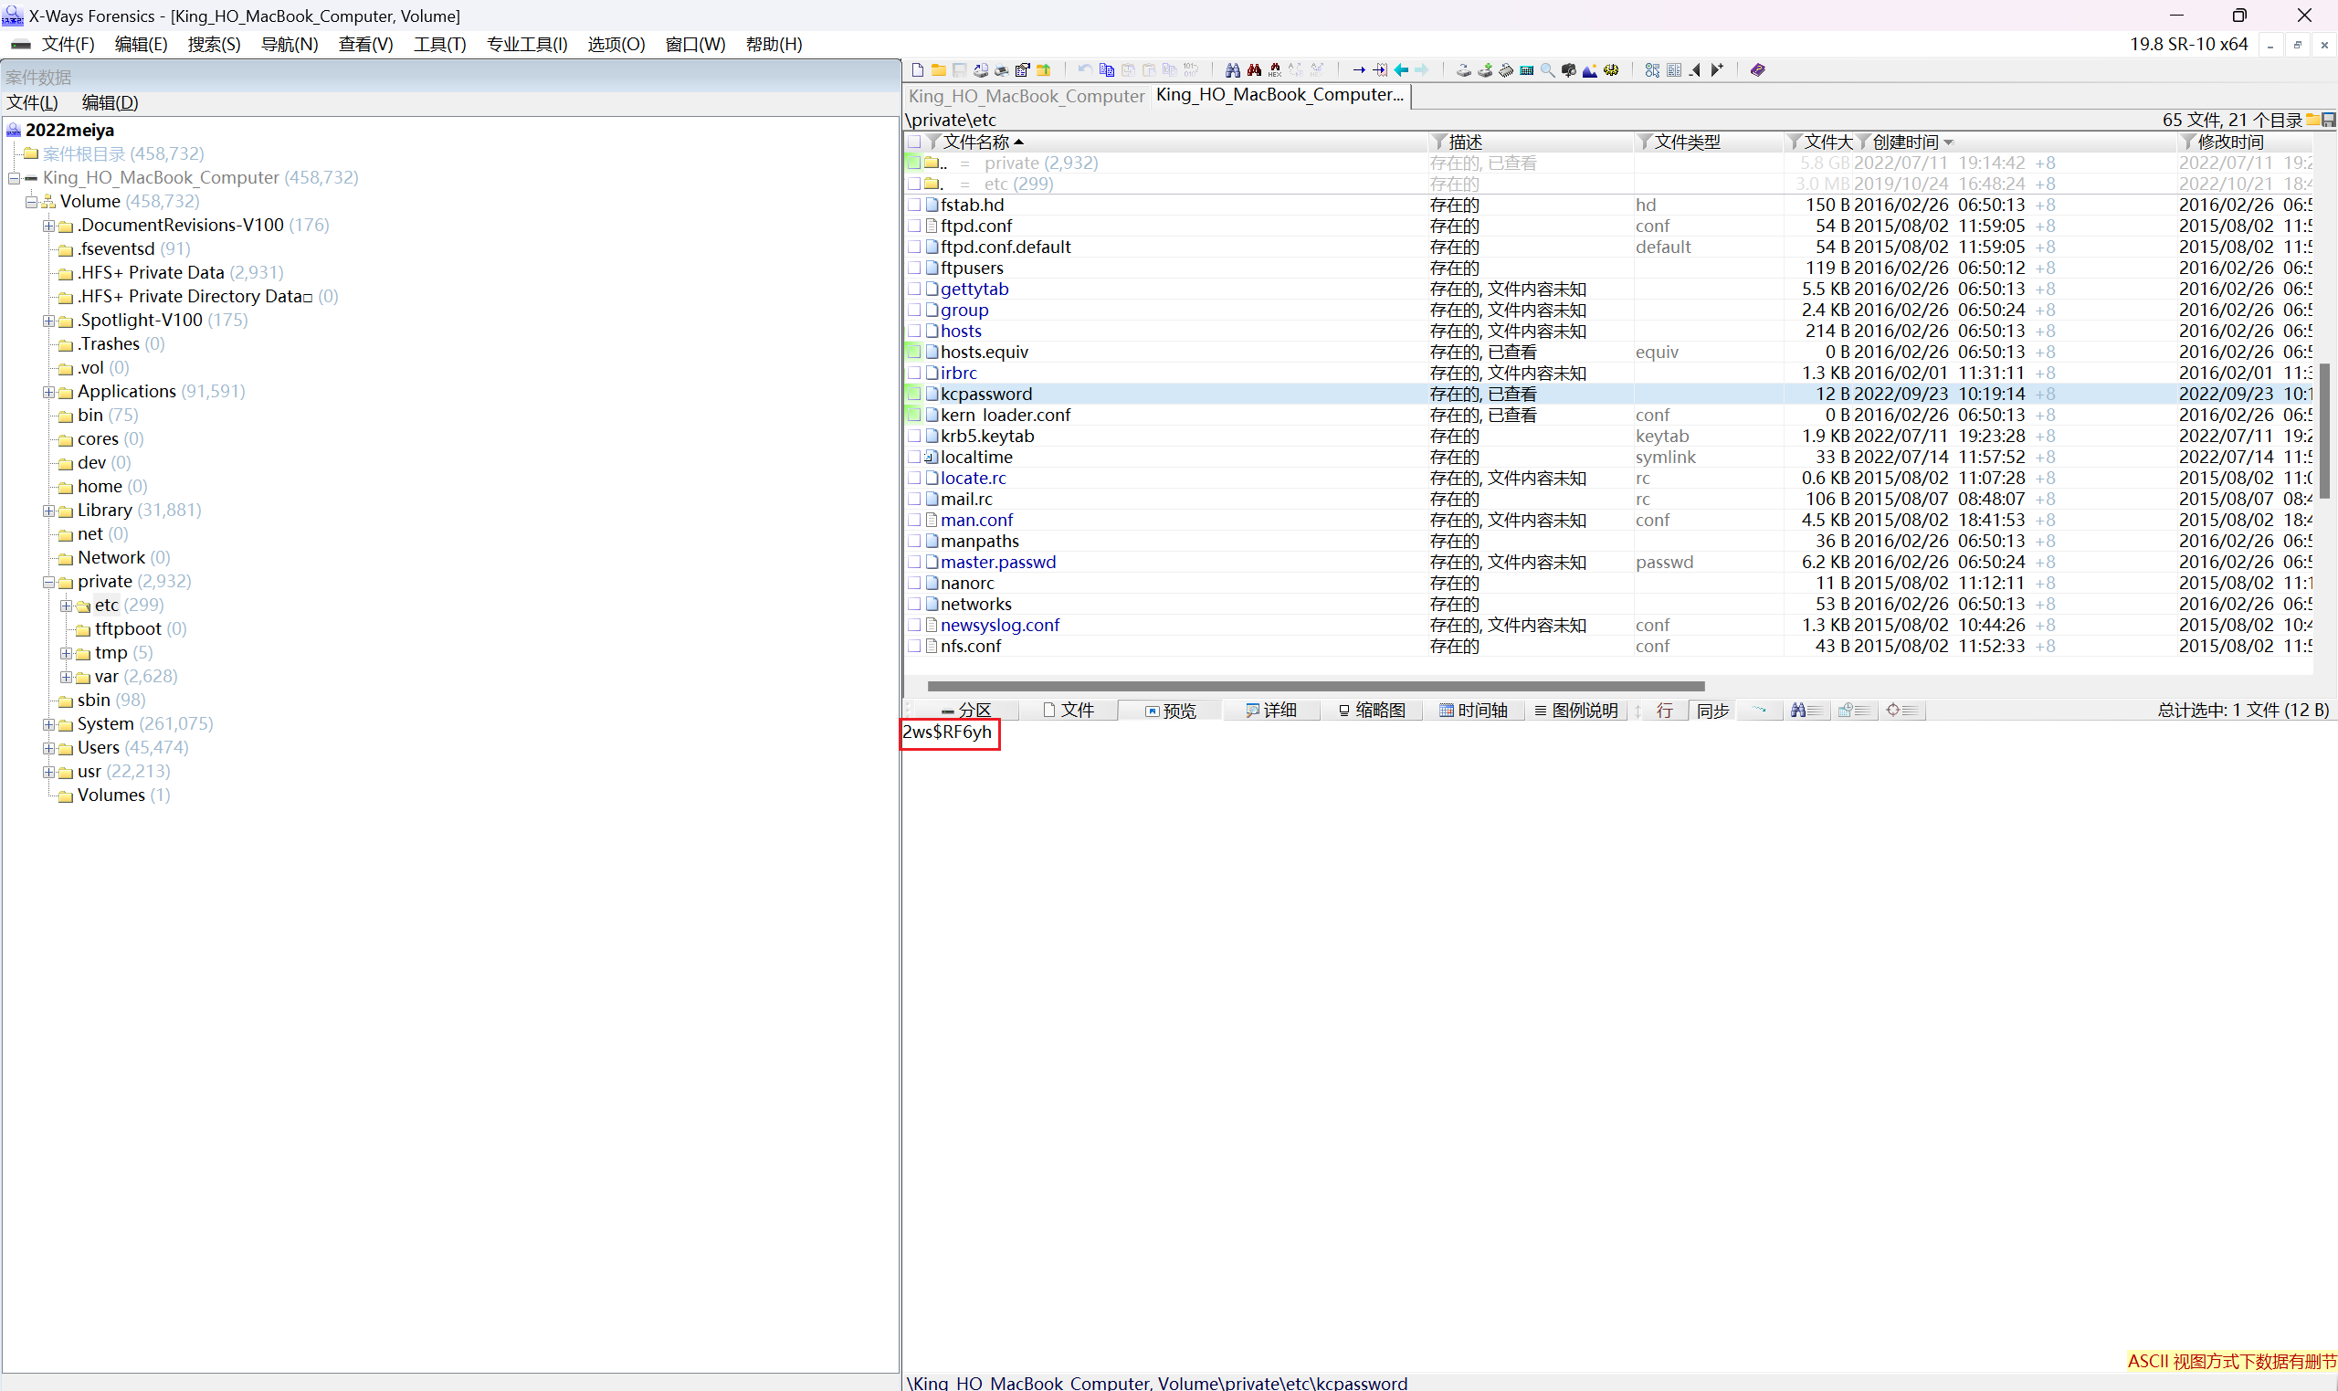Select the Volumes folder in tree
The image size is (2338, 1391).
pyautogui.click(x=111, y=795)
